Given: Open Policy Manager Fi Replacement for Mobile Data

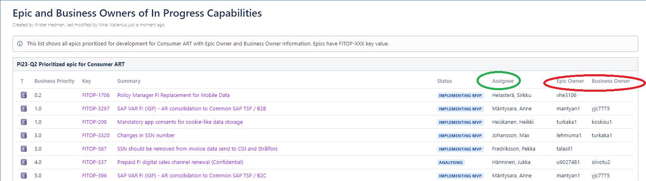Looking at the screenshot, I should tap(173, 95).
